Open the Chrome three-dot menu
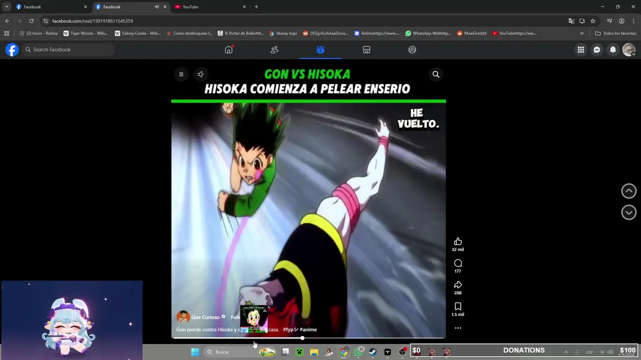This screenshot has width=641, height=360. [633, 21]
